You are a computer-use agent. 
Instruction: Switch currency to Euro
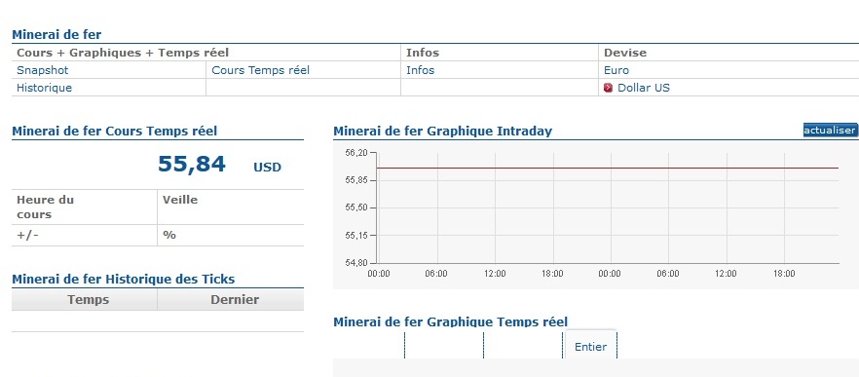[616, 70]
